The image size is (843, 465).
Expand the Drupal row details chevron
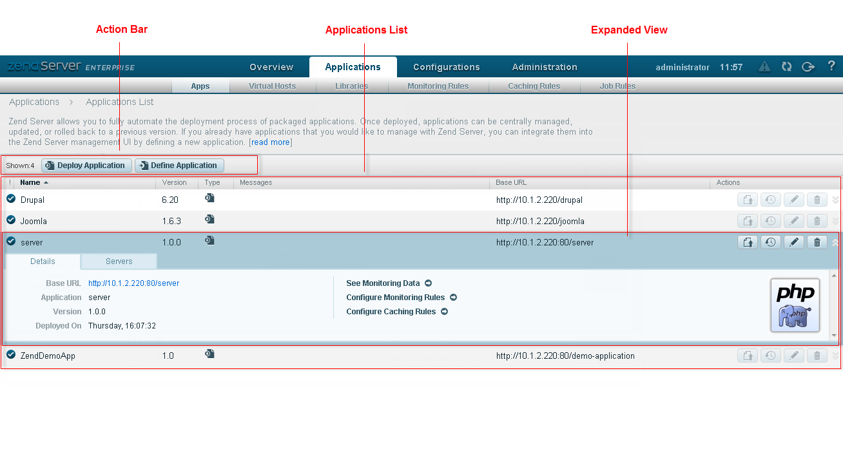(835, 200)
